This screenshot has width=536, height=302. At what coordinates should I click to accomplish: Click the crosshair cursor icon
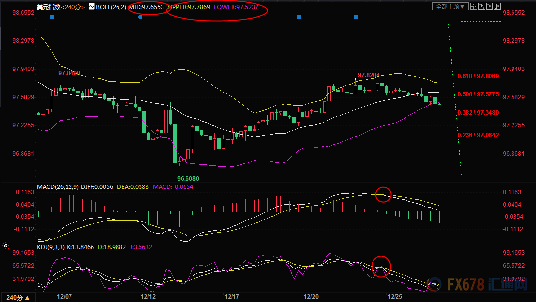pos(475,6)
